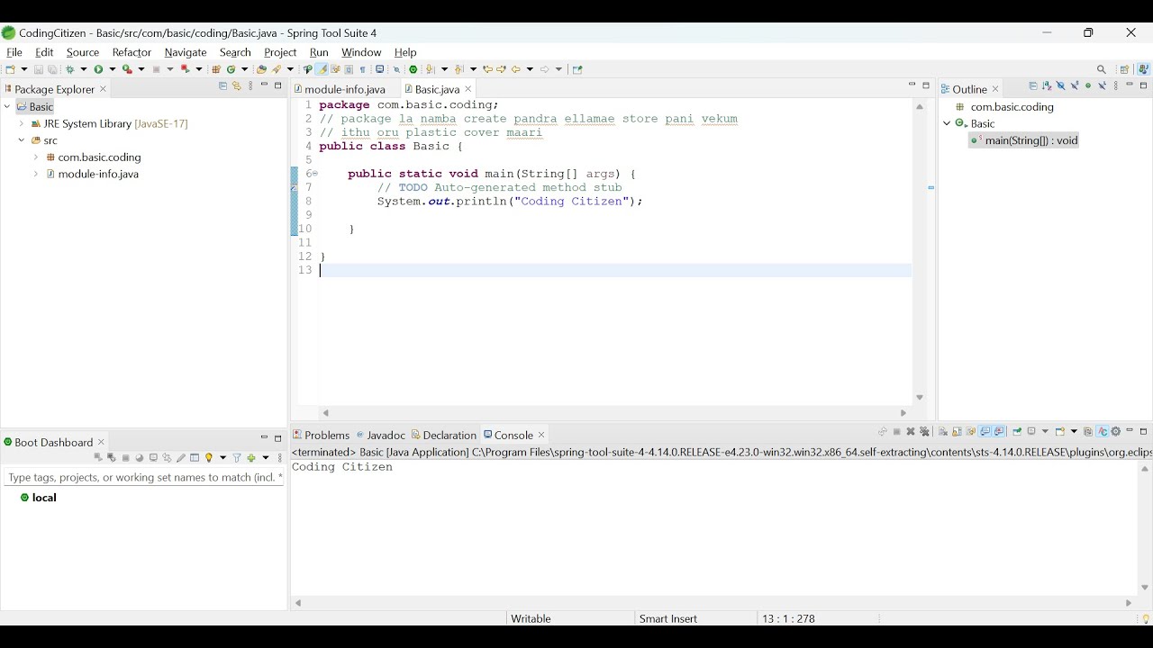Expand the com.basic.coding package node
This screenshot has width=1153, height=648.
tap(36, 157)
